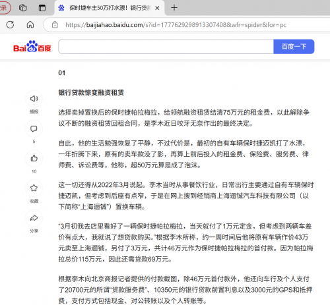
Task: Click the like count 10
Action: pos(34,171)
